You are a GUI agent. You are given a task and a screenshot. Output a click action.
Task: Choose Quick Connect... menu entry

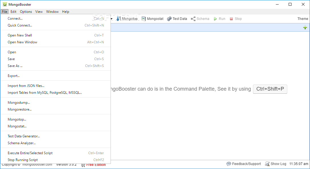point(56,25)
